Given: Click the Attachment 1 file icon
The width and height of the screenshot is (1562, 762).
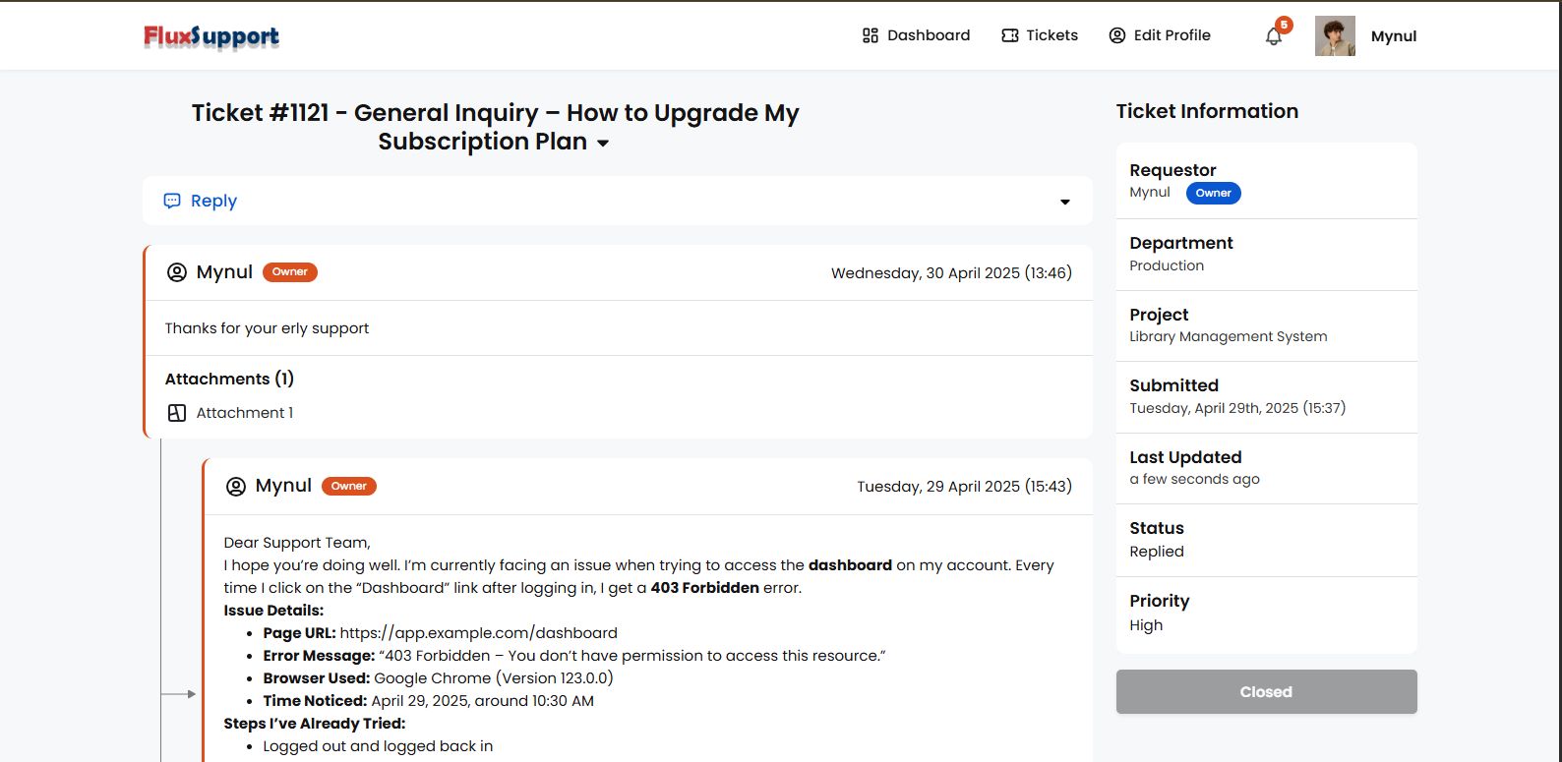Looking at the screenshot, I should 177,413.
